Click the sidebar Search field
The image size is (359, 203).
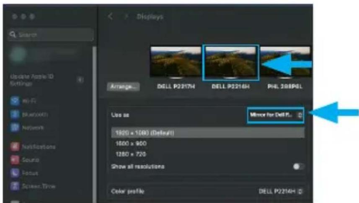coord(51,34)
